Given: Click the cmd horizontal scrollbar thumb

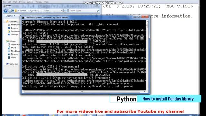Looking at the screenshot, I should tap(82, 92).
